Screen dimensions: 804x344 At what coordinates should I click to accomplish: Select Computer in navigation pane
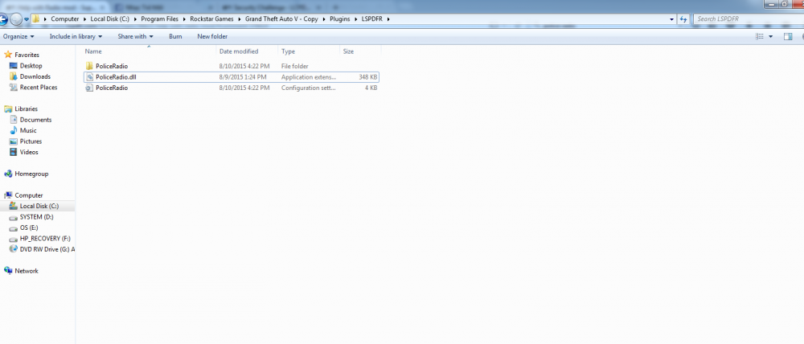29,195
